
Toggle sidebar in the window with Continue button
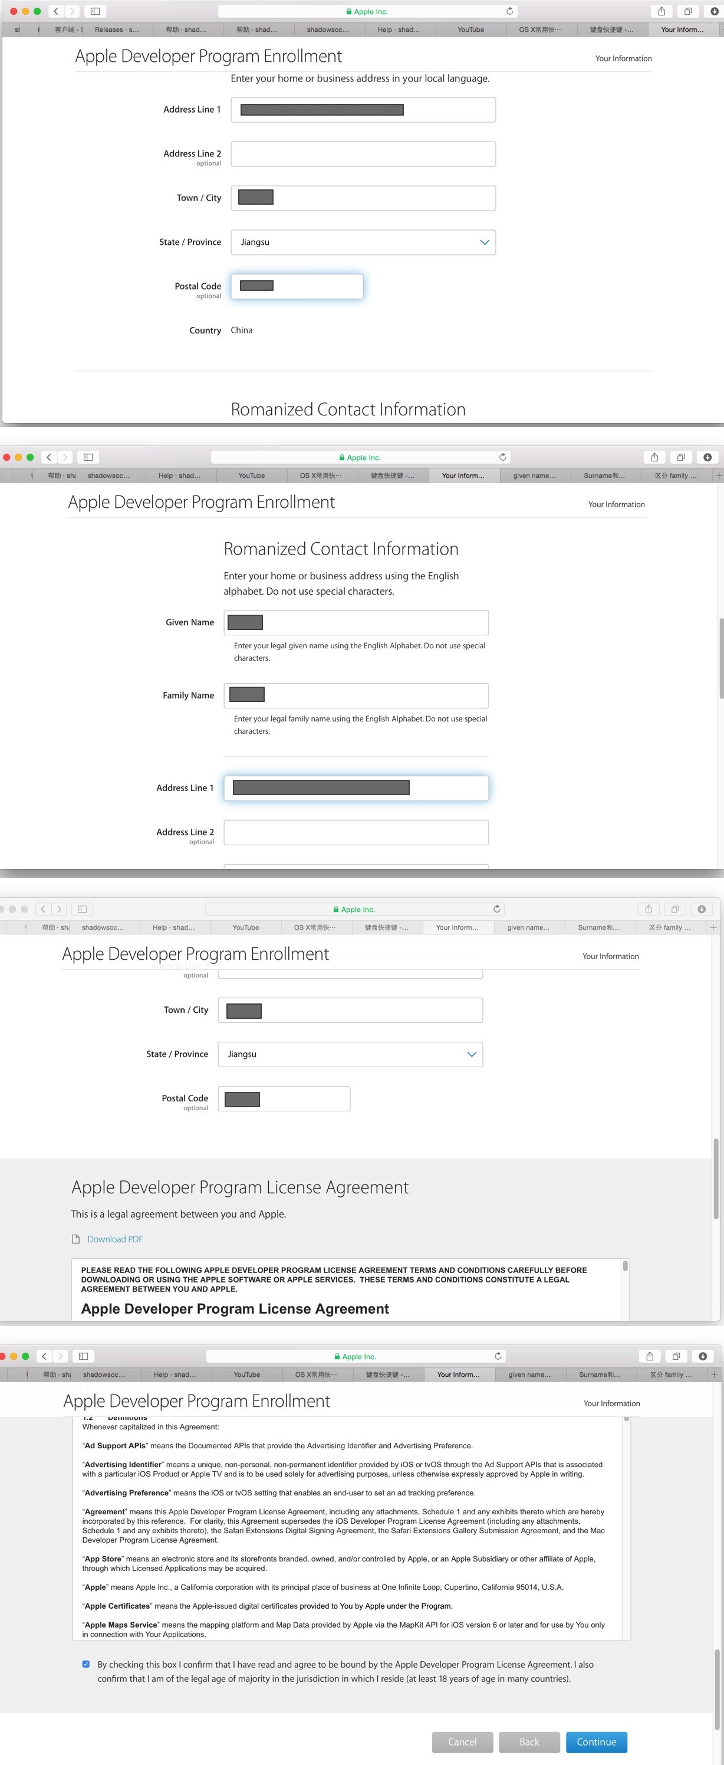(x=84, y=1356)
